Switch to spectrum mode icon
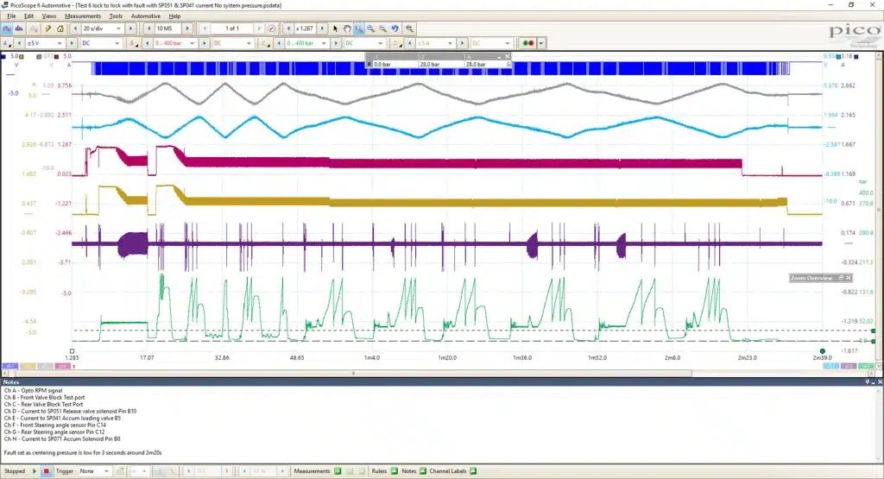This screenshot has width=884, height=479. (x=19, y=28)
